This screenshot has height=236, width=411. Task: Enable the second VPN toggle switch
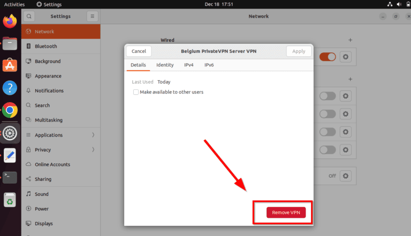point(328,114)
